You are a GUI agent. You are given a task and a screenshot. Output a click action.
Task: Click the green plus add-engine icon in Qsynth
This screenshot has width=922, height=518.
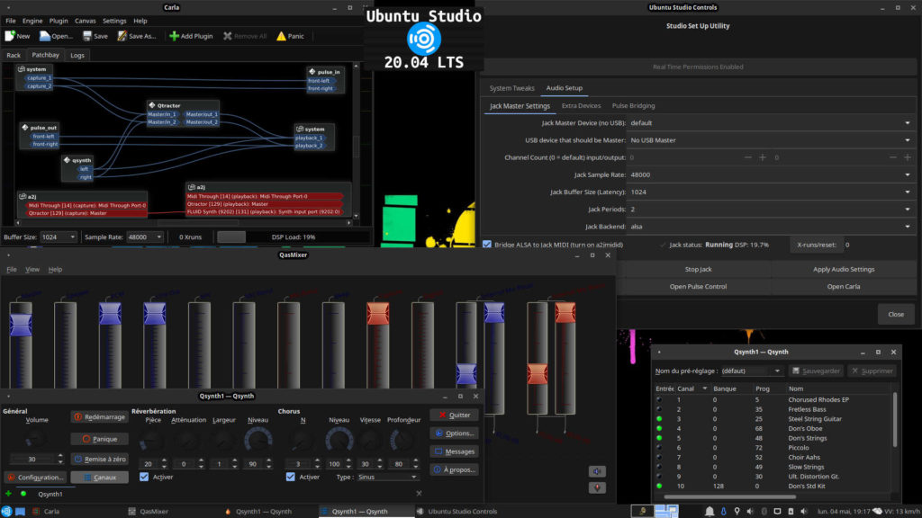coord(9,493)
